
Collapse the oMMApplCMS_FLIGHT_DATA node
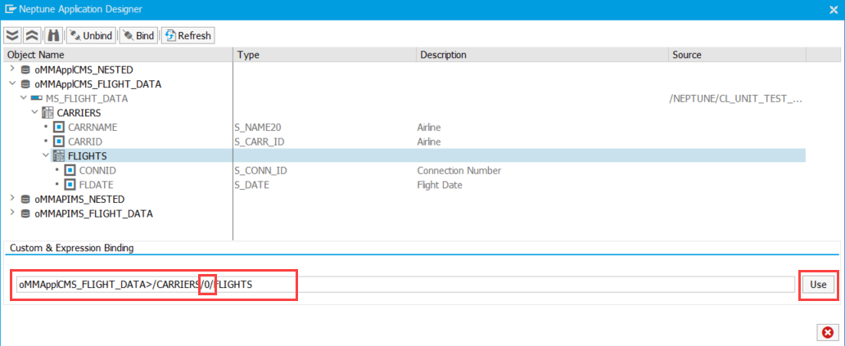point(11,83)
